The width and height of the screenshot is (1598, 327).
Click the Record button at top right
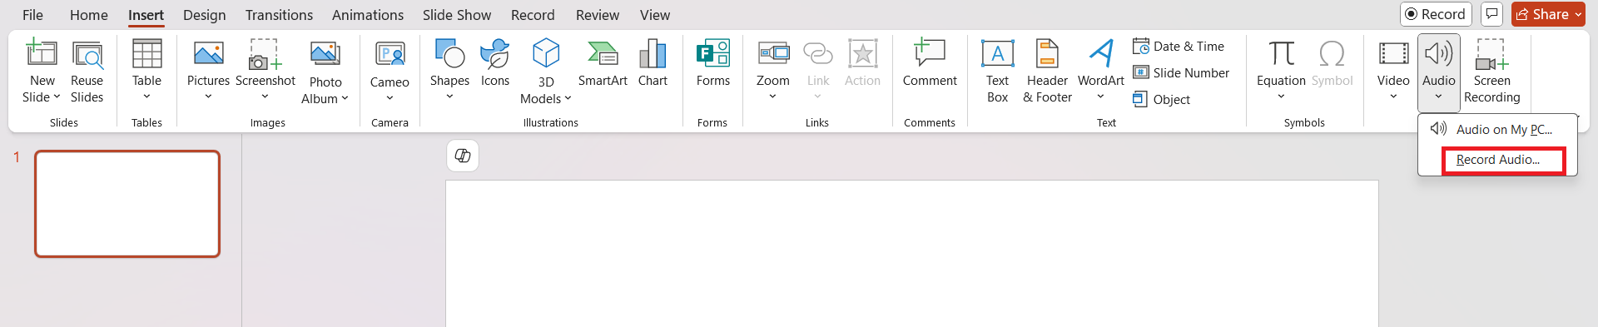[1436, 14]
